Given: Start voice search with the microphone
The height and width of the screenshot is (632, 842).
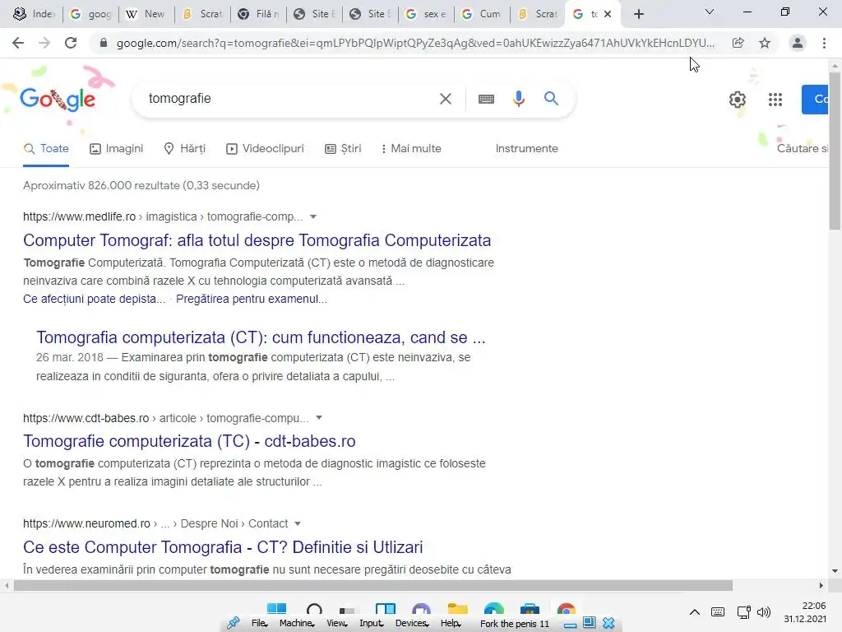Looking at the screenshot, I should [518, 99].
